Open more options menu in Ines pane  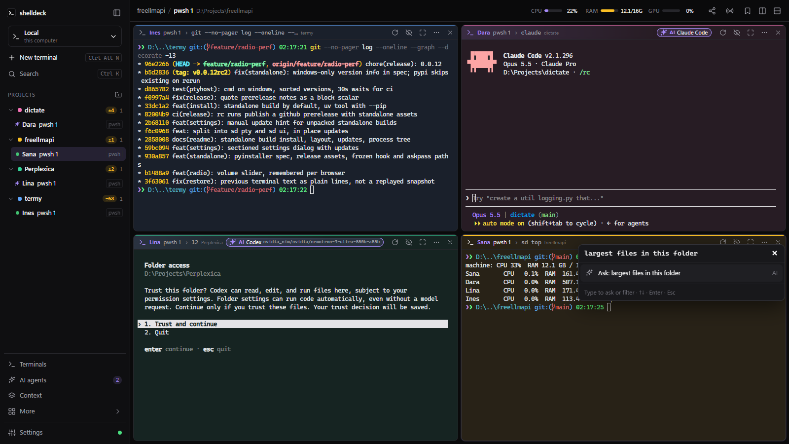(436, 33)
